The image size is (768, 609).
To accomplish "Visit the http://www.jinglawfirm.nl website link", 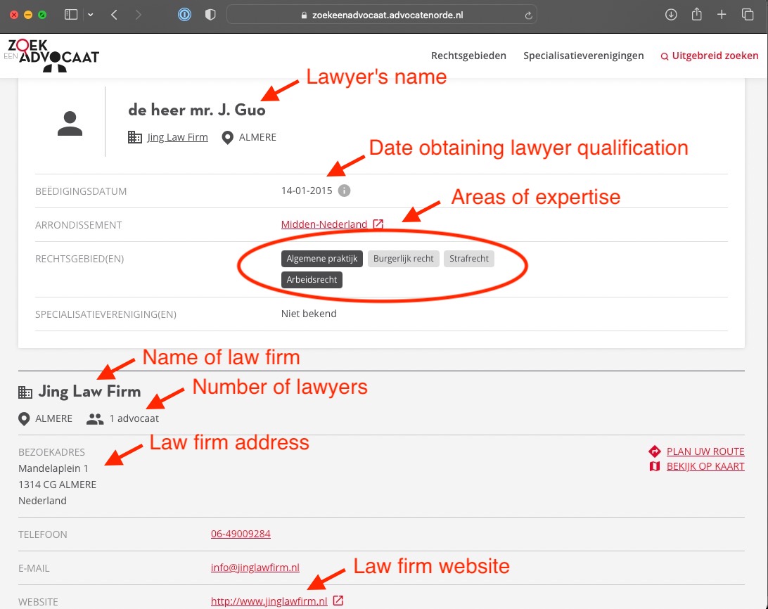I will [269, 601].
